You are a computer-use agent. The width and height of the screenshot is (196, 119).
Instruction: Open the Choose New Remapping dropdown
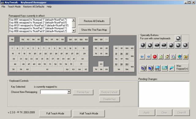69,92
